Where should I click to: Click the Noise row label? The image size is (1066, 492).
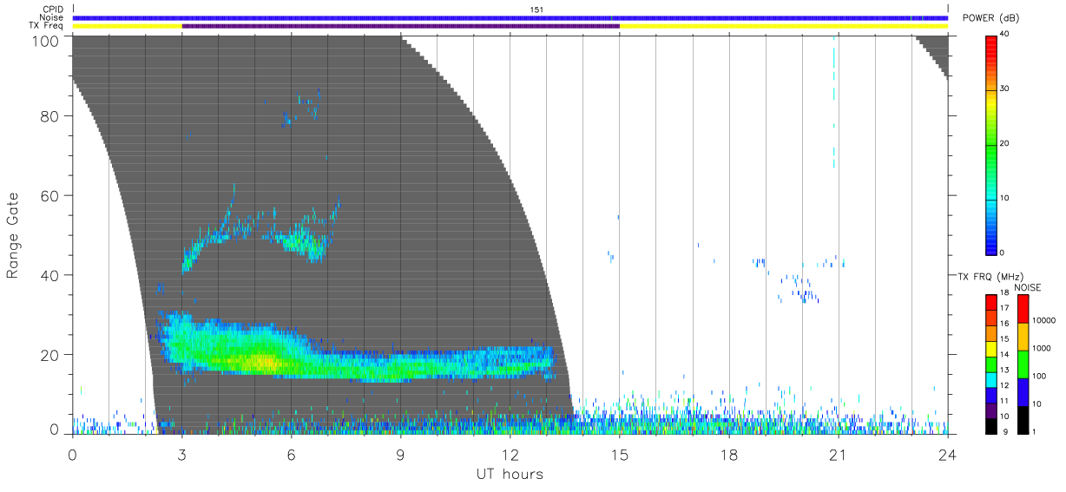[x=52, y=17]
